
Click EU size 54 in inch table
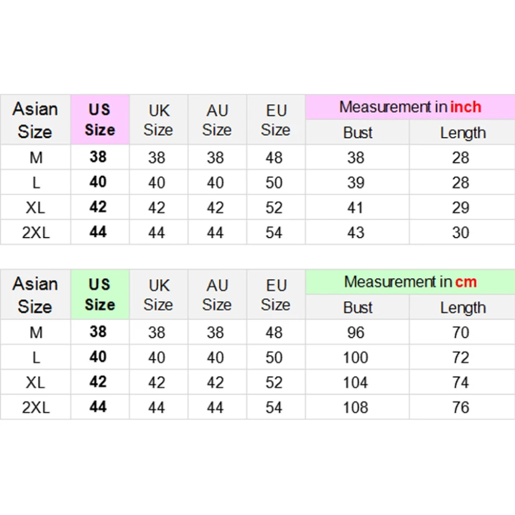(x=274, y=233)
